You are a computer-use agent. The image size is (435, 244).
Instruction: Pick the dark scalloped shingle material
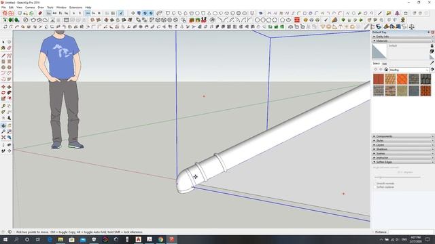425,79
